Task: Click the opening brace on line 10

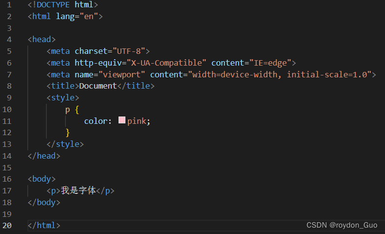Action: (77, 110)
